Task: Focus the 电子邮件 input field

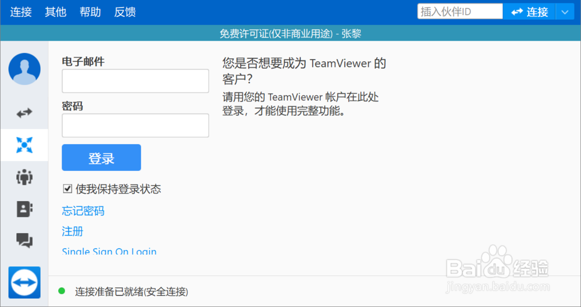Action: tap(135, 81)
